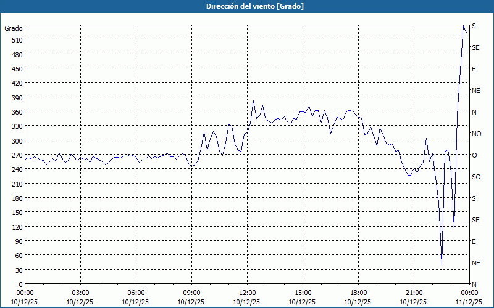Click the S compass label at 180 level

tap(474, 198)
